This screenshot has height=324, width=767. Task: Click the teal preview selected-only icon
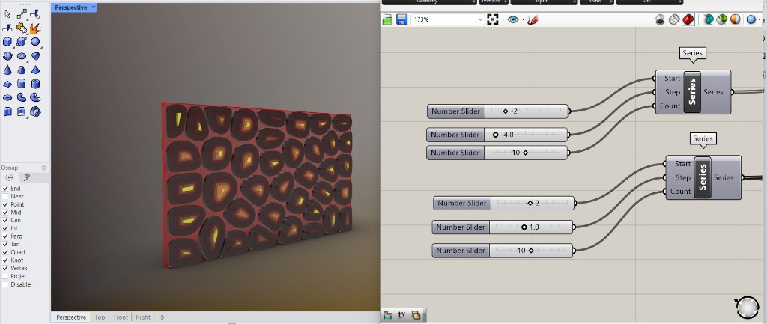tap(709, 19)
